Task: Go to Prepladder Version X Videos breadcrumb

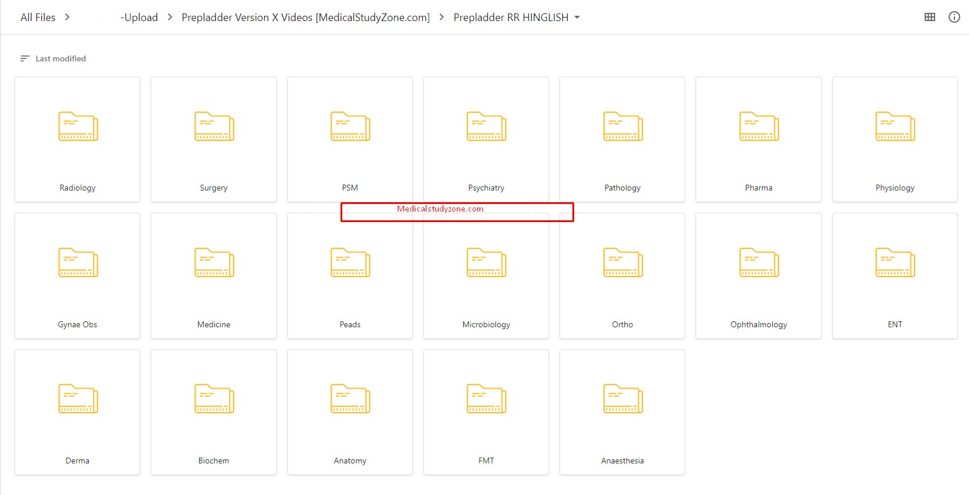Action: tap(305, 18)
